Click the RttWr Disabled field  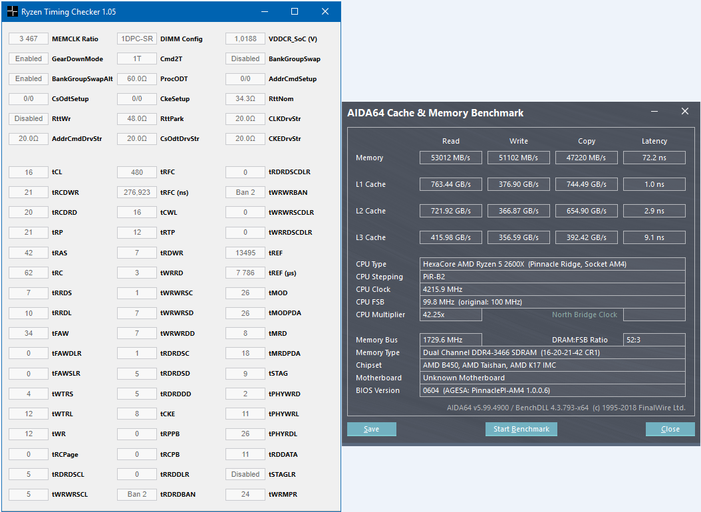29,118
